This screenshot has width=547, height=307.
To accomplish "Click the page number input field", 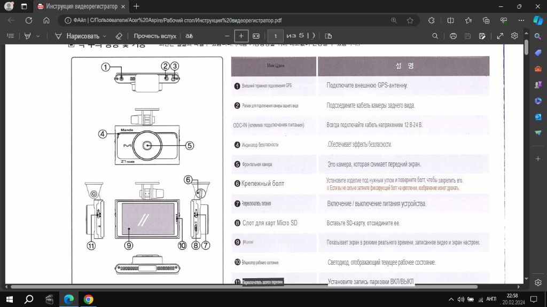I will pos(275,36).
